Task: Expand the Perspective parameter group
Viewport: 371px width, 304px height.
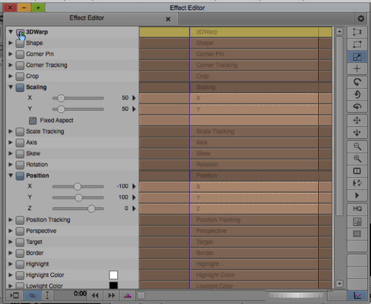Action: pos(11,230)
